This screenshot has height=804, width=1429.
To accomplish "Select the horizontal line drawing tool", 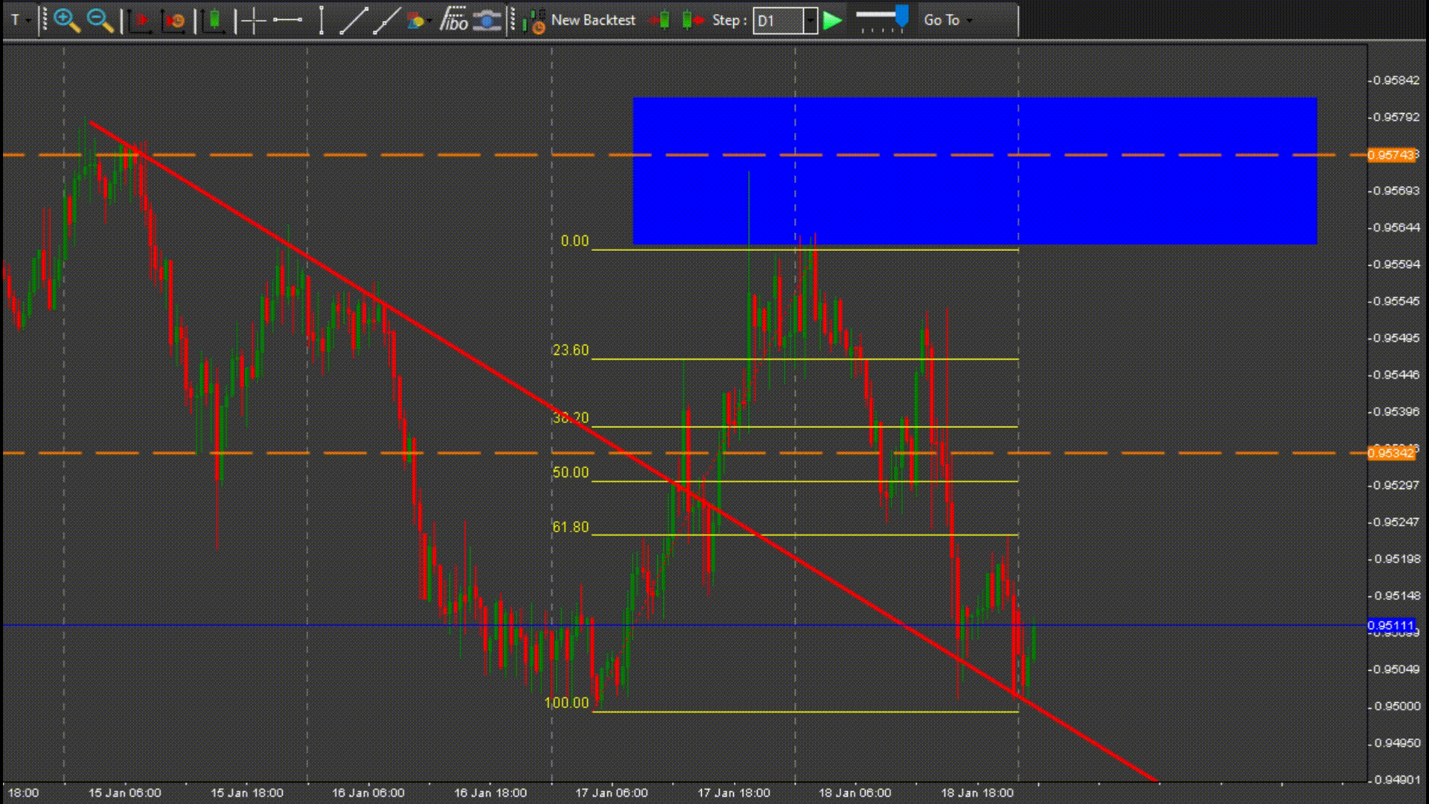I will pyautogui.click(x=287, y=20).
